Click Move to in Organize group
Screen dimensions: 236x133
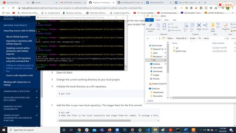[x=185, y=27]
